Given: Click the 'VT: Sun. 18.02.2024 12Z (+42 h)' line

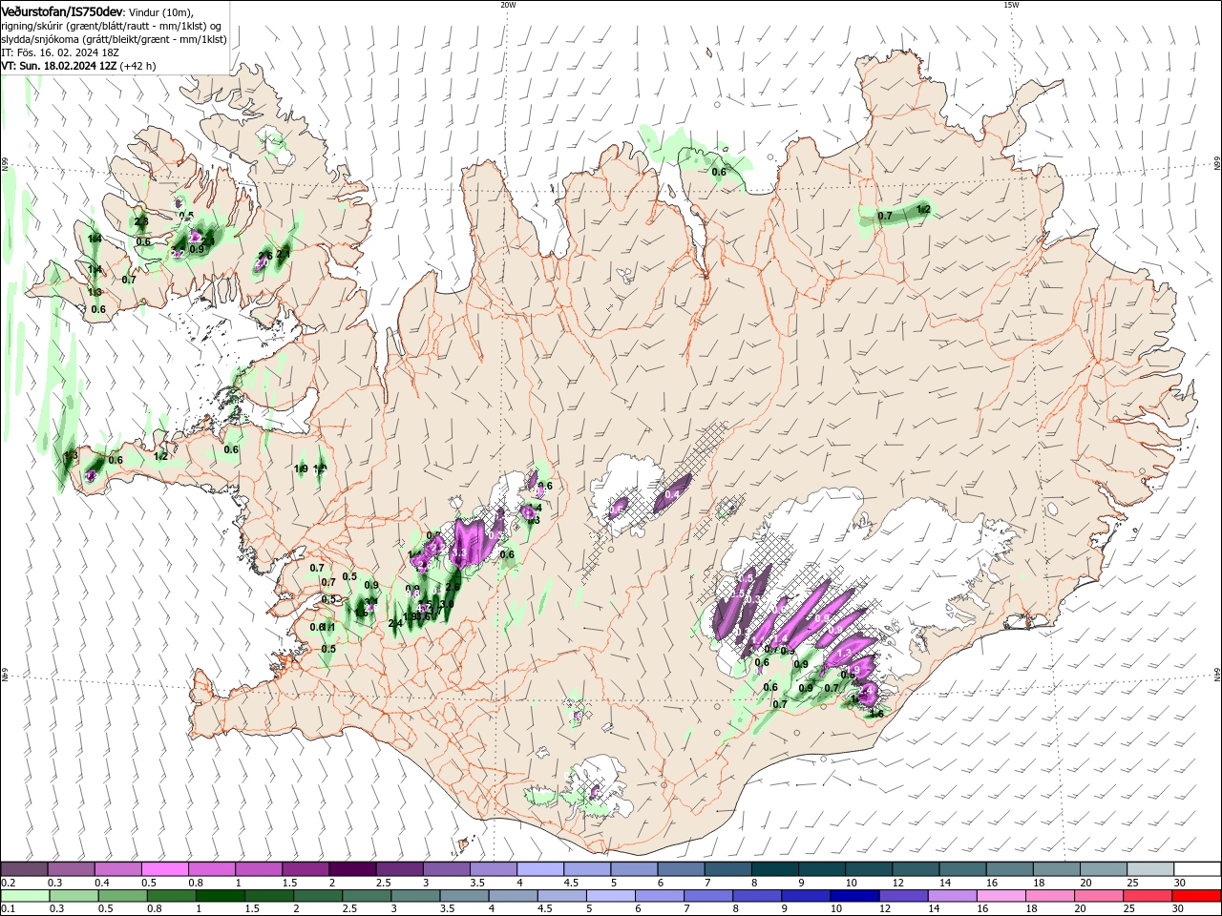Looking at the screenshot, I should click(x=78, y=66).
